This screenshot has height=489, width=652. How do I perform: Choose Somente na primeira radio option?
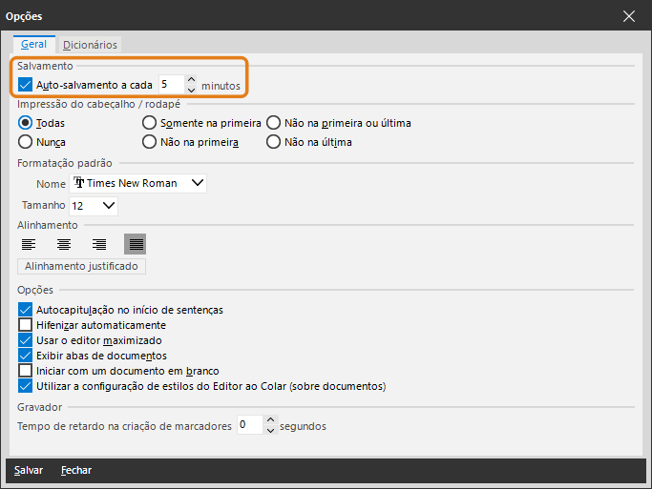(x=149, y=123)
